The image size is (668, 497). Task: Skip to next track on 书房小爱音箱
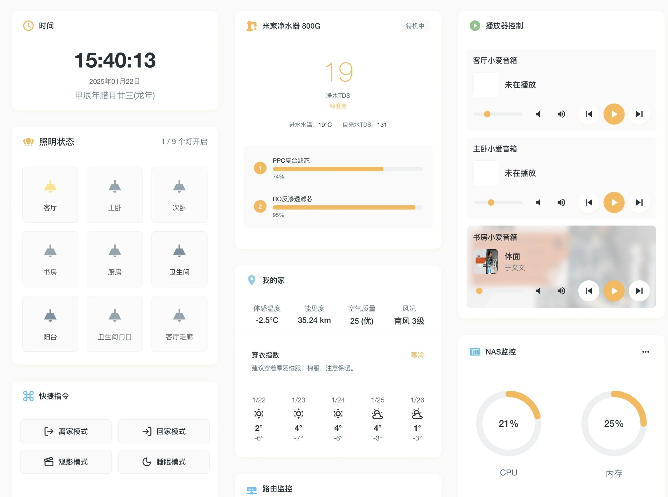(639, 290)
